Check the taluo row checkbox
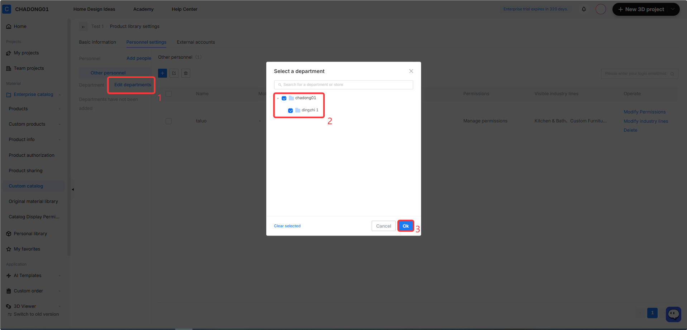This screenshot has width=687, height=330. pos(168,121)
